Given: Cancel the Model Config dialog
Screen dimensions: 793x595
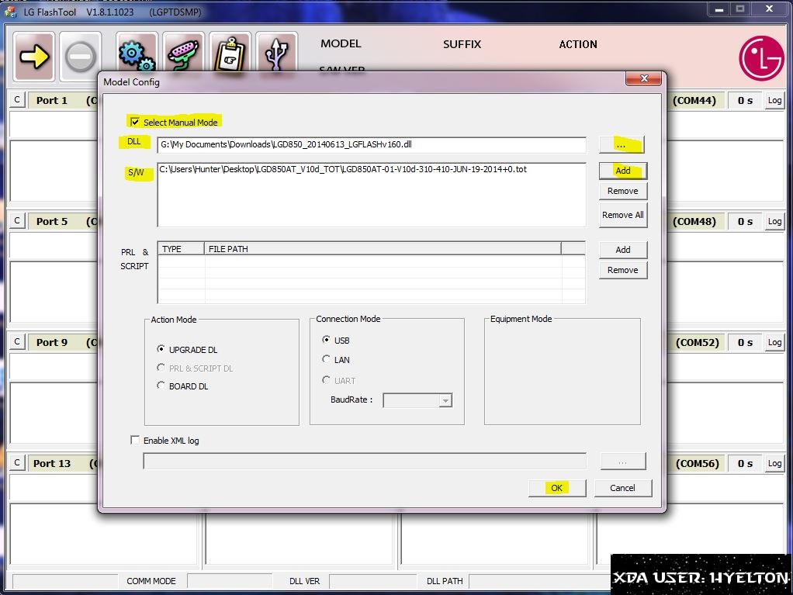Looking at the screenshot, I should point(622,488).
